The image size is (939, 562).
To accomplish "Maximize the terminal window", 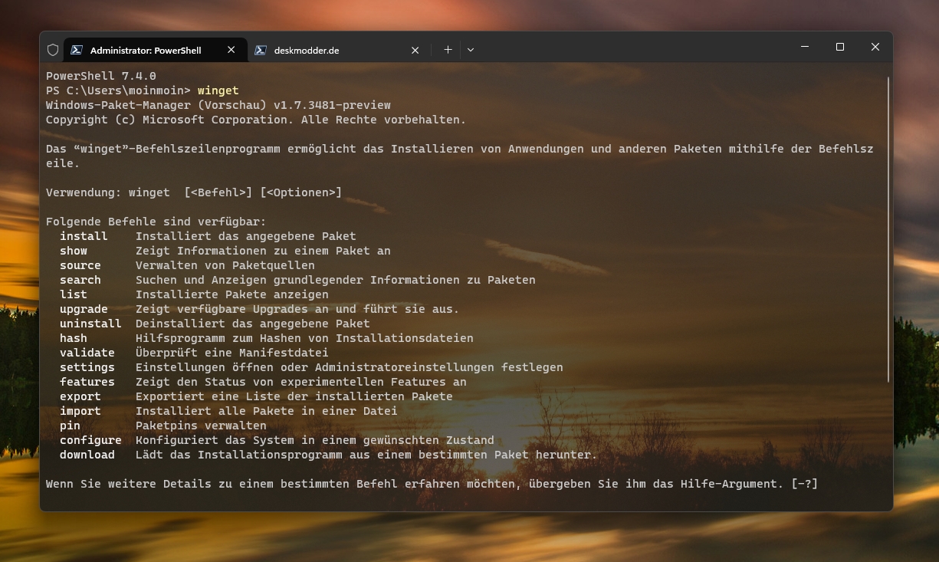I will pos(840,47).
